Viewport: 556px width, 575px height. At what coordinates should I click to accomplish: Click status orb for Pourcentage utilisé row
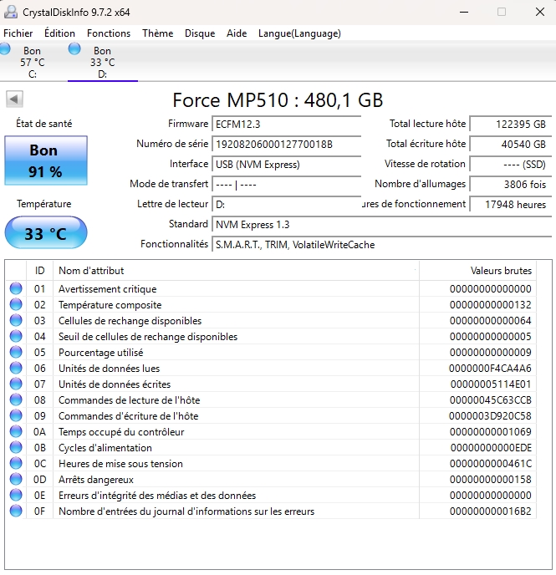(x=16, y=353)
